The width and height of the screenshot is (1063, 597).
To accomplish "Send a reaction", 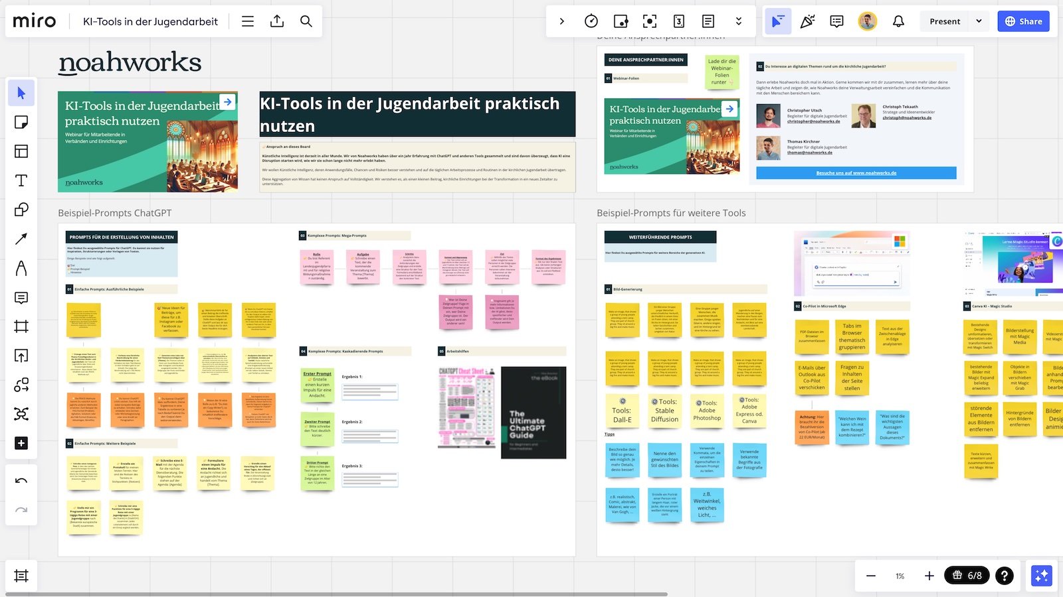I will 807,21.
